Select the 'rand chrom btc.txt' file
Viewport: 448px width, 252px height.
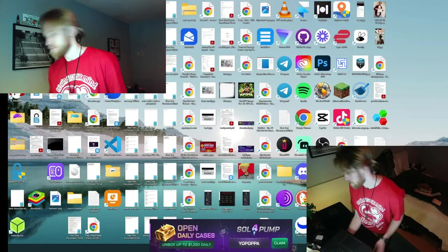(17, 199)
